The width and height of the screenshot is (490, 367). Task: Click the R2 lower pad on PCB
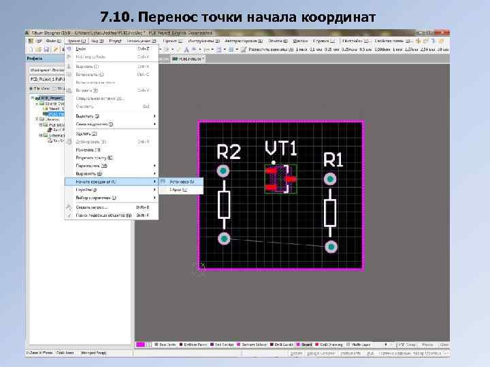(224, 239)
